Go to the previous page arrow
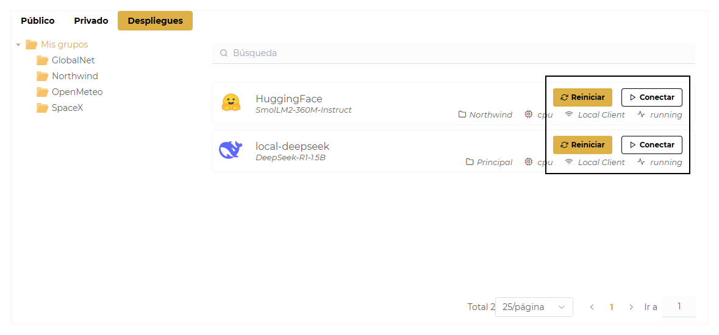Image resolution: width=719 pixels, height=335 pixels. coord(592,307)
